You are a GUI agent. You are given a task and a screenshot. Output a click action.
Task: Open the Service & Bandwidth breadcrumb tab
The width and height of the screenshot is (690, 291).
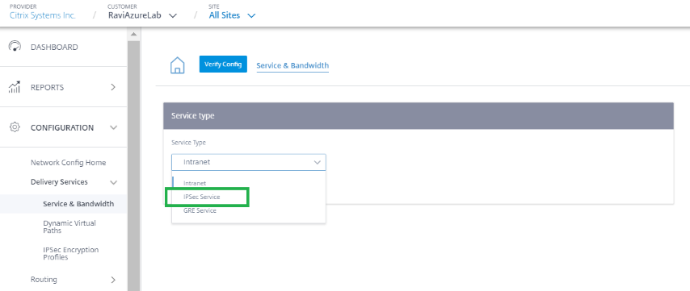[292, 65]
